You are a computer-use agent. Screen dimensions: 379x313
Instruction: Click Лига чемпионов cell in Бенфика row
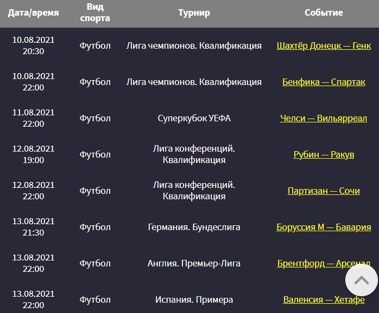pos(194,82)
